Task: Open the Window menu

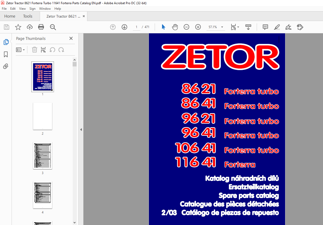Action: pyautogui.click(x=45, y=9)
